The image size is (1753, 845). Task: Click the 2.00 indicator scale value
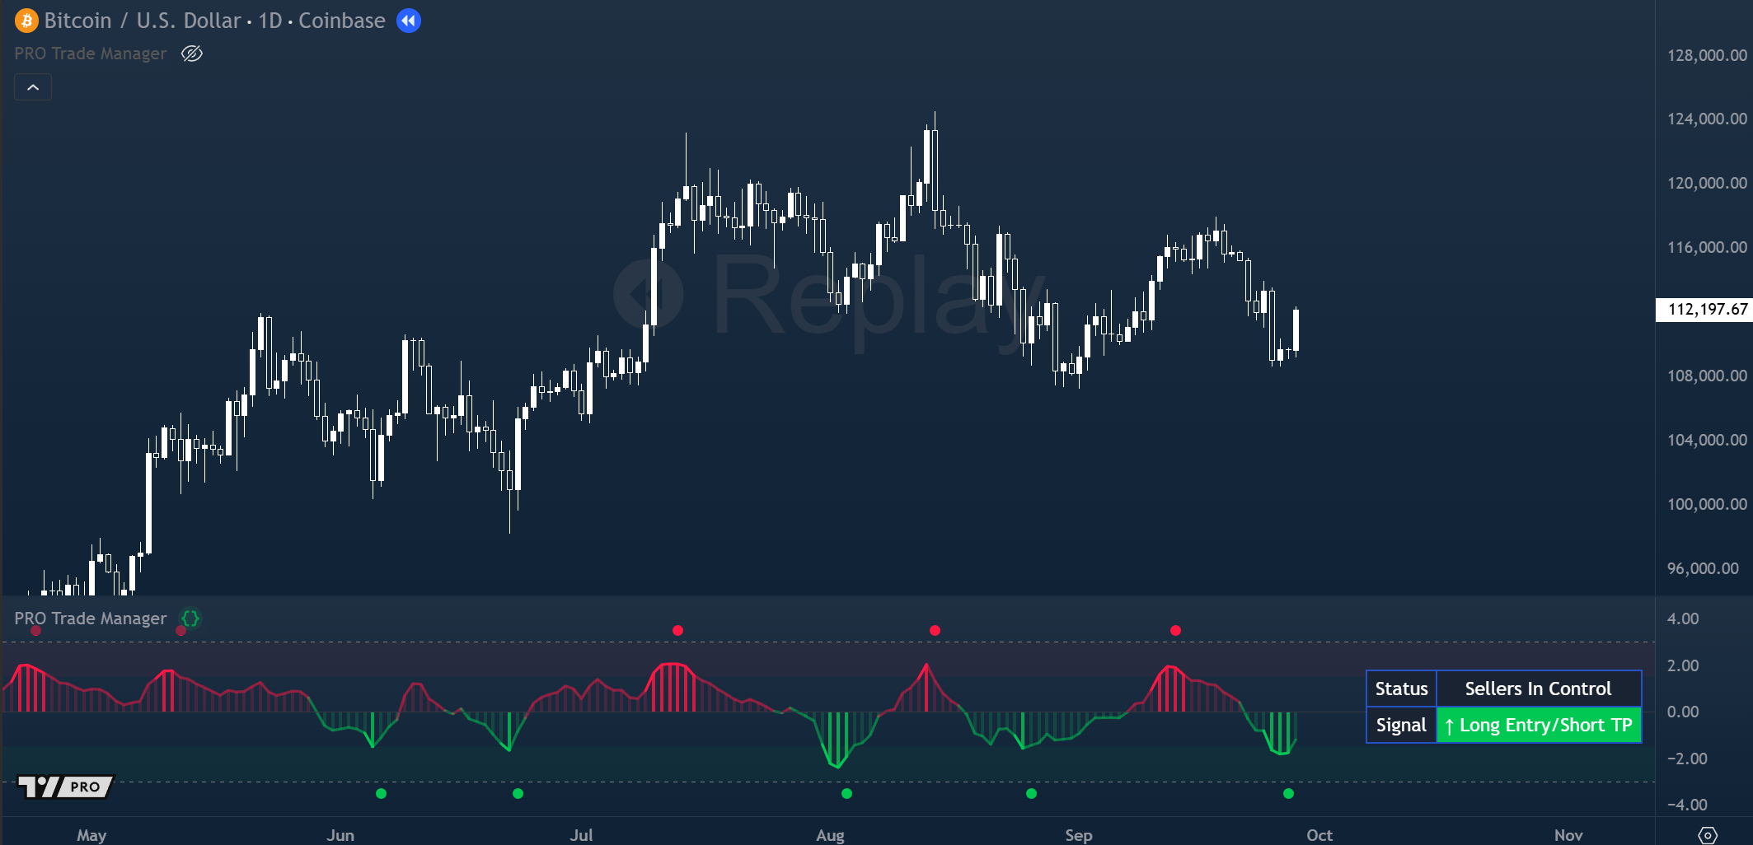[1683, 665]
